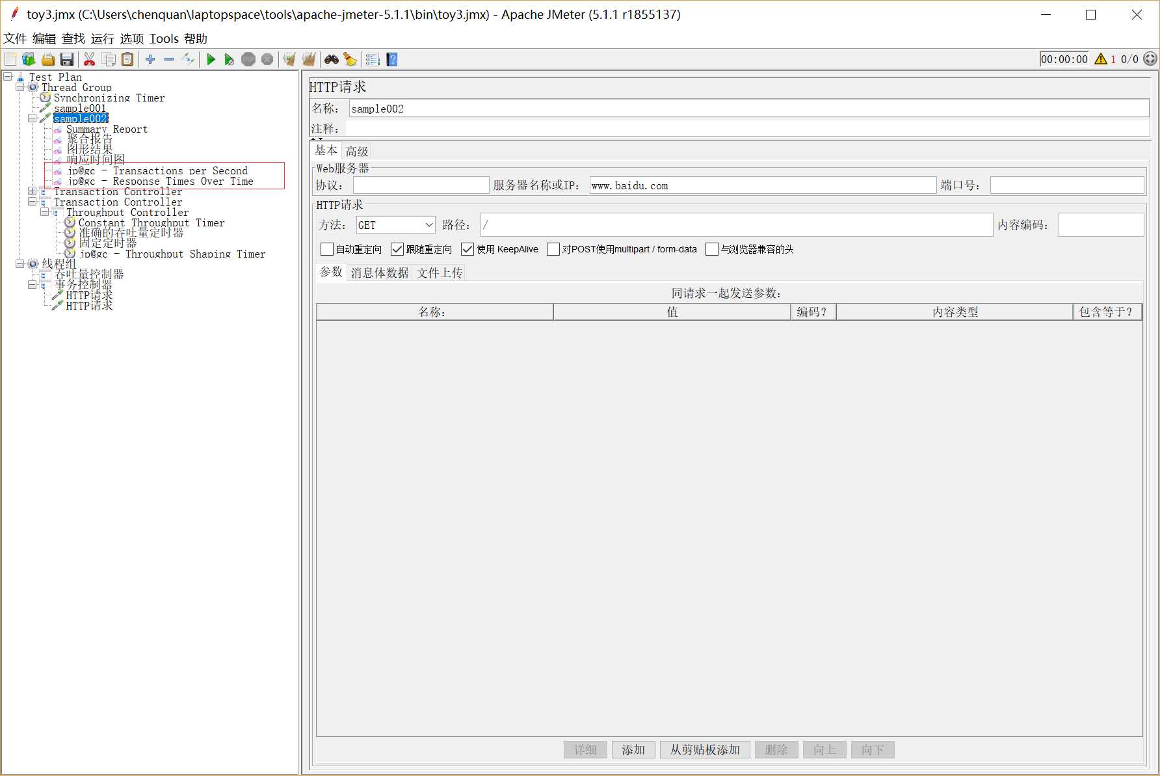Open the Templates icon in toolbar
The width and height of the screenshot is (1160, 776).
(29, 59)
